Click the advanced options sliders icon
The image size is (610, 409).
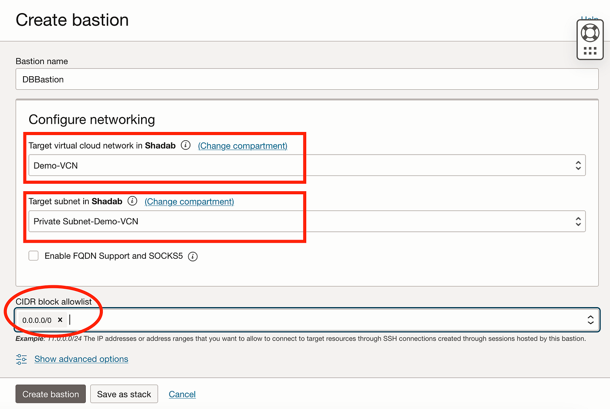click(21, 359)
